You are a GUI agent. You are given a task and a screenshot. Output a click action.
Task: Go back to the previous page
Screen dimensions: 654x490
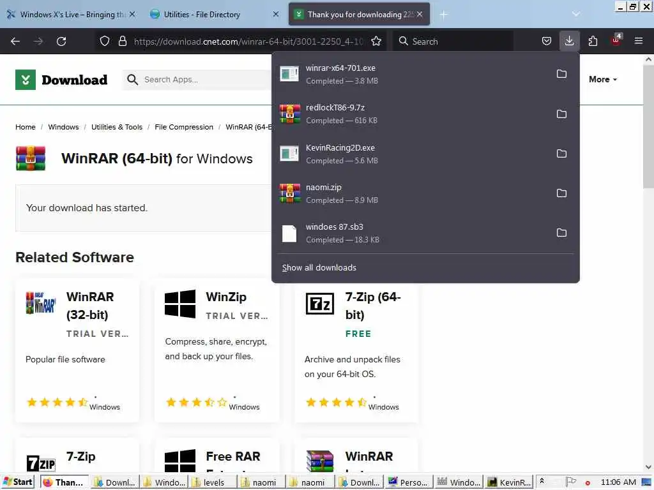point(15,41)
